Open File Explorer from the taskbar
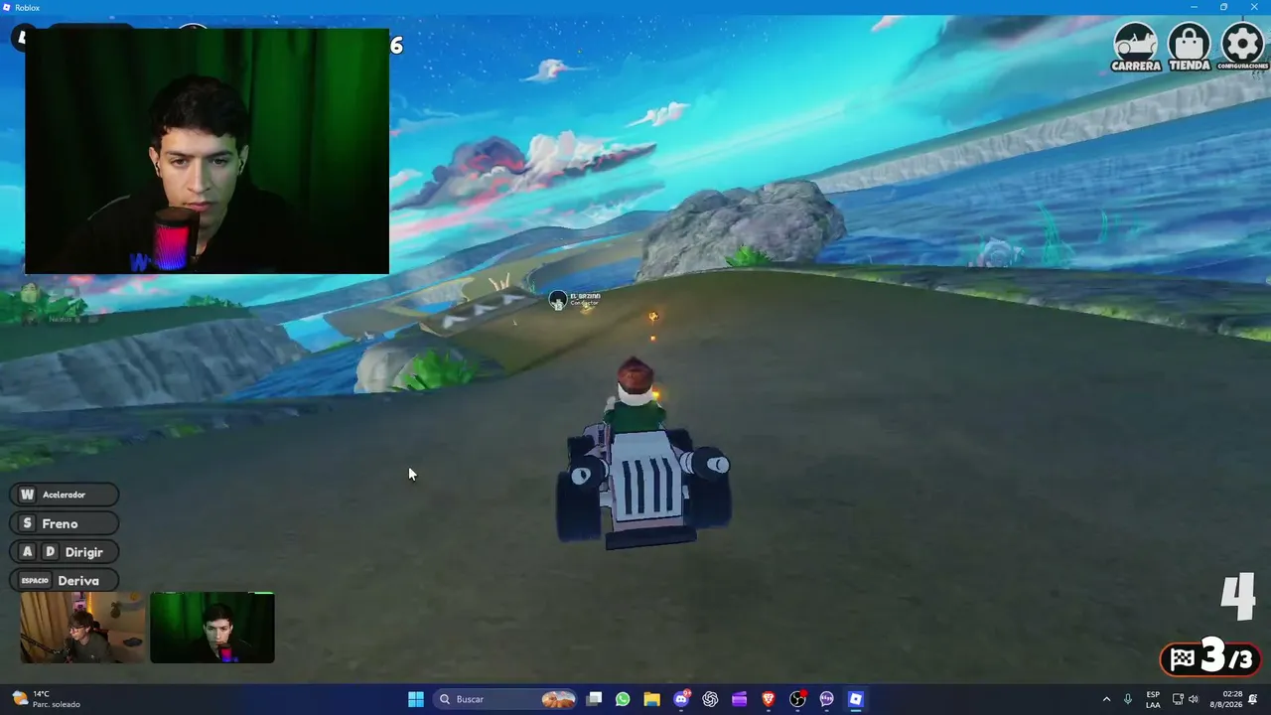Image resolution: width=1271 pixels, height=715 pixels. click(651, 699)
